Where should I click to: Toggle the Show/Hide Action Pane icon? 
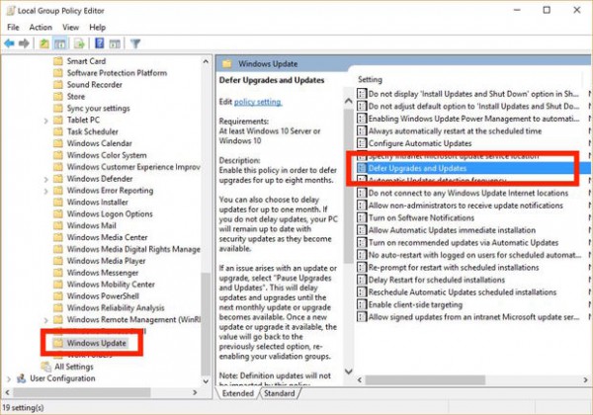click(x=115, y=43)
